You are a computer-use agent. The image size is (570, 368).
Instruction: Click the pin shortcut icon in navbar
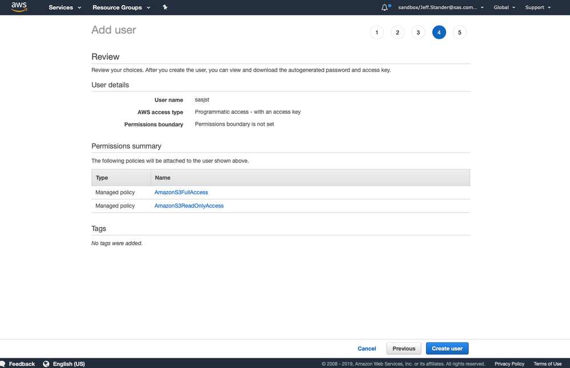click(x=165, y=7)
